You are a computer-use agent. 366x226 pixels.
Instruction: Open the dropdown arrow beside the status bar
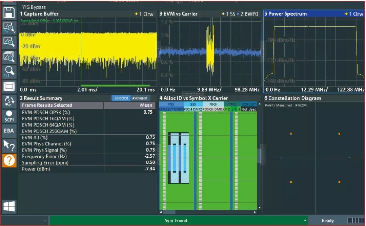click(x=45, y=220)
